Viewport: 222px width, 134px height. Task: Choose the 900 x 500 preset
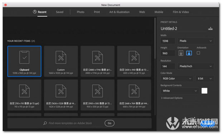pos(97,95)
